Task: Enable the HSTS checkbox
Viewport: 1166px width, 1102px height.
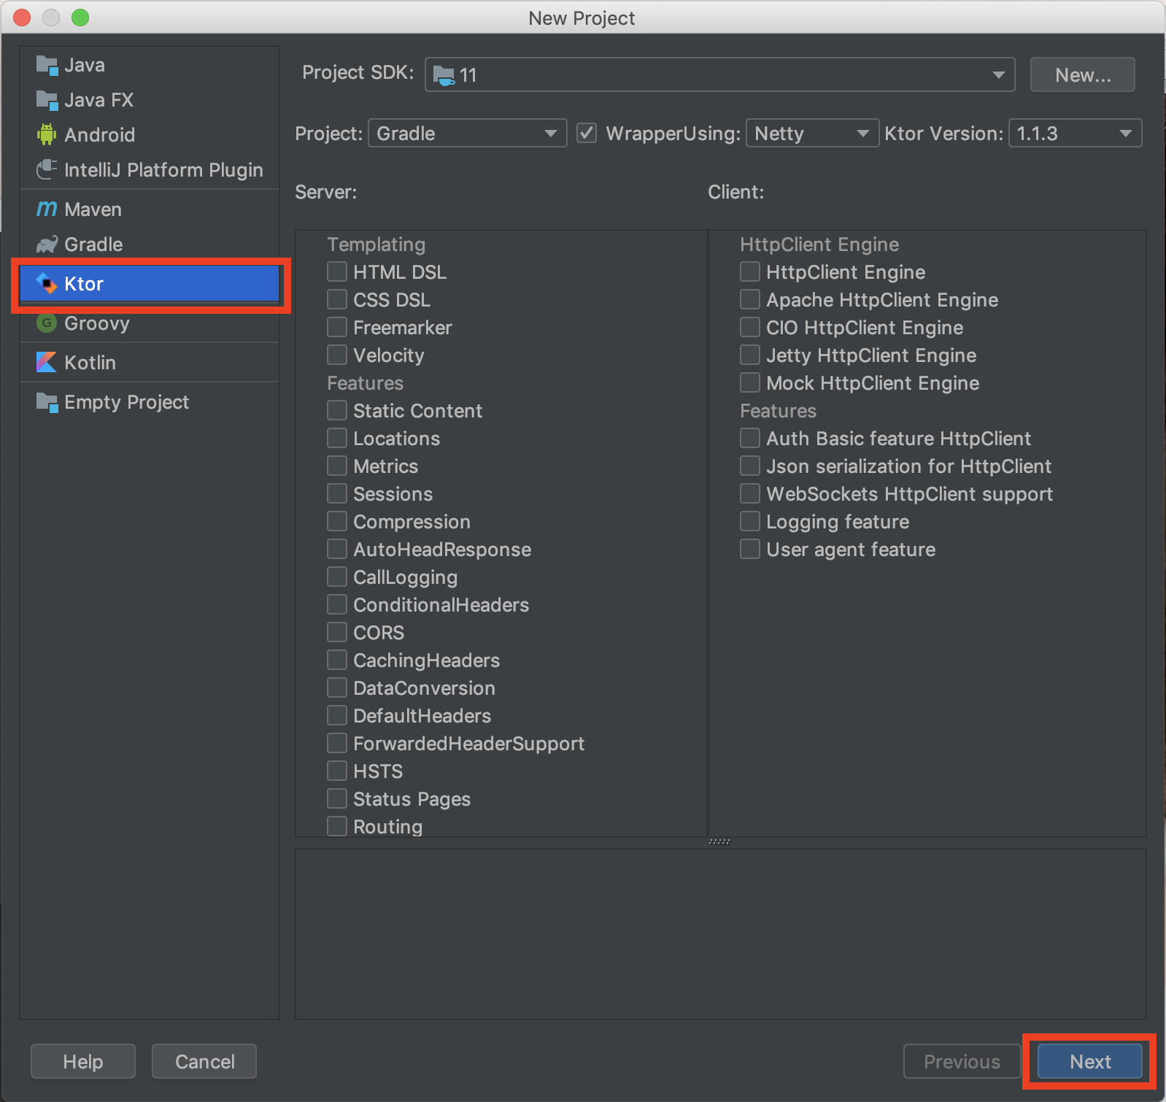Action: pos(337,771)
